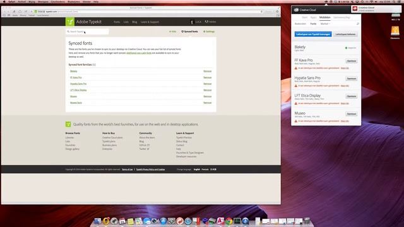Switch to the Gemeenschap tab in Creative Cloud
The image size is (404, 227).
pyautogui.click(x=342, y=18)
